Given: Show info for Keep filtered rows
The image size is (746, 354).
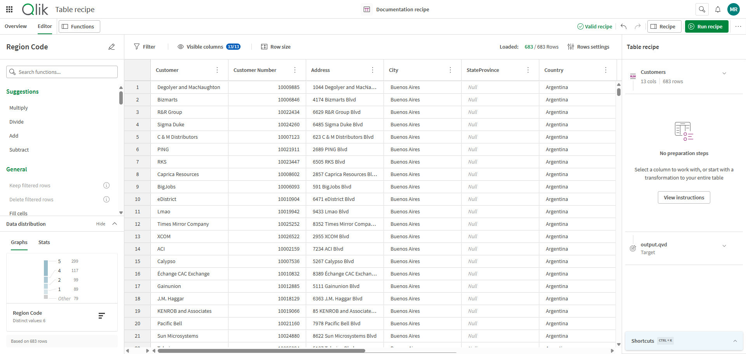Looking at the screenshot, I should tap(106, 185).
